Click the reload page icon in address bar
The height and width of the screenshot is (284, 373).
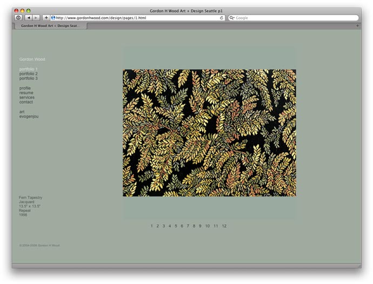[222, 18]
